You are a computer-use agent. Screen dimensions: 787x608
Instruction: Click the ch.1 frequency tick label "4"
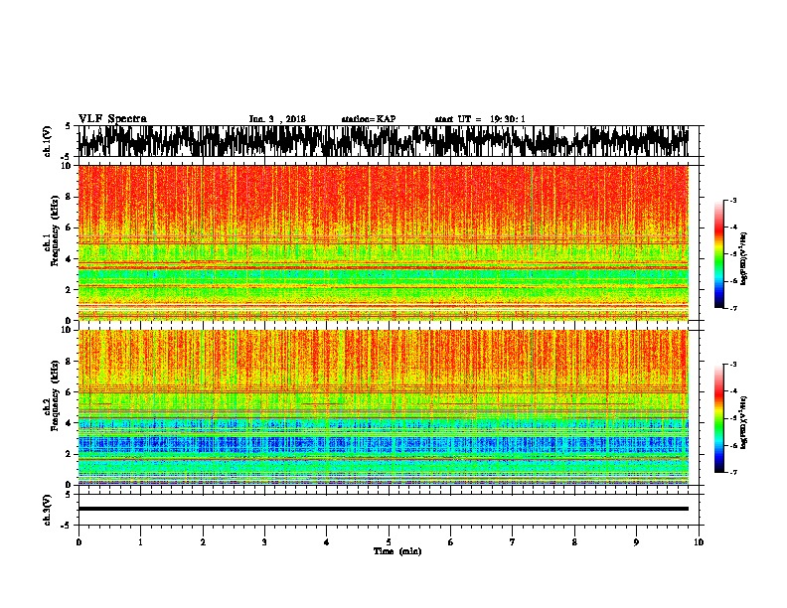pos(70,259)
